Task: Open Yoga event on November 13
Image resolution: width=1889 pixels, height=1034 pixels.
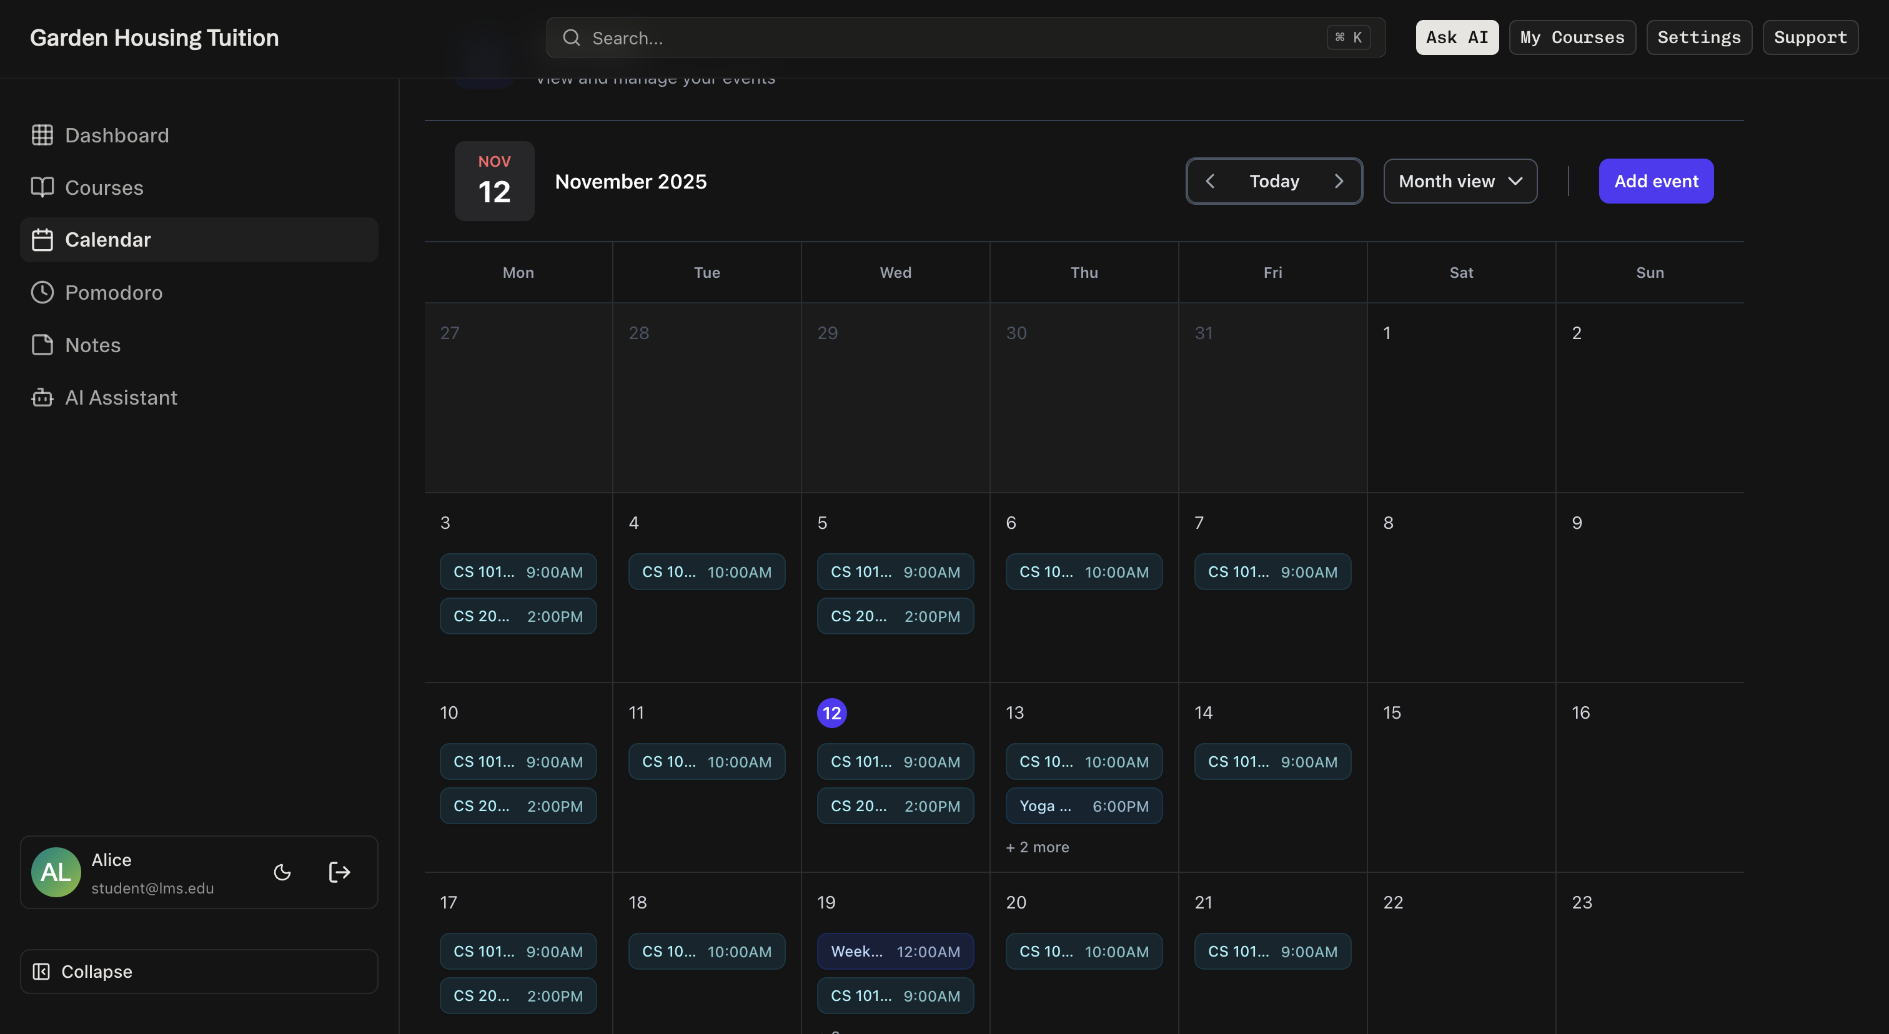Action: click(1083, 806)
